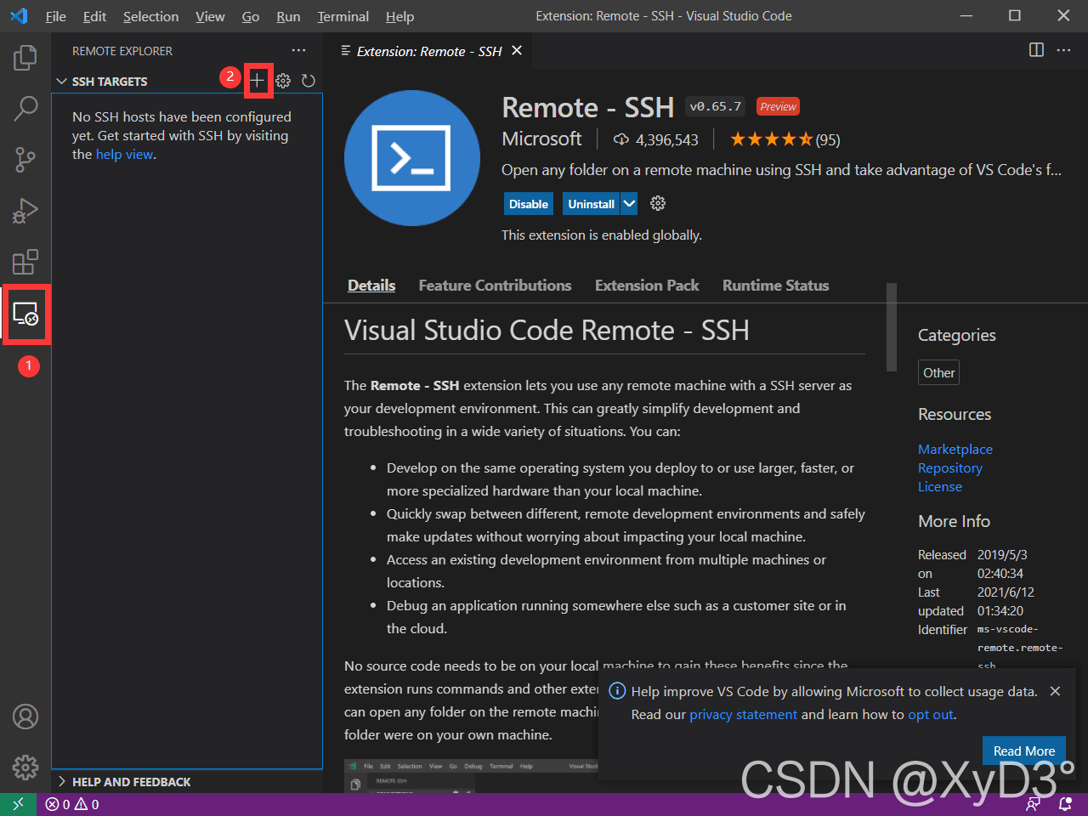The image size is (1088, 816).
Task: Dismiss the usage data notification
Action: coord(1055,691)
